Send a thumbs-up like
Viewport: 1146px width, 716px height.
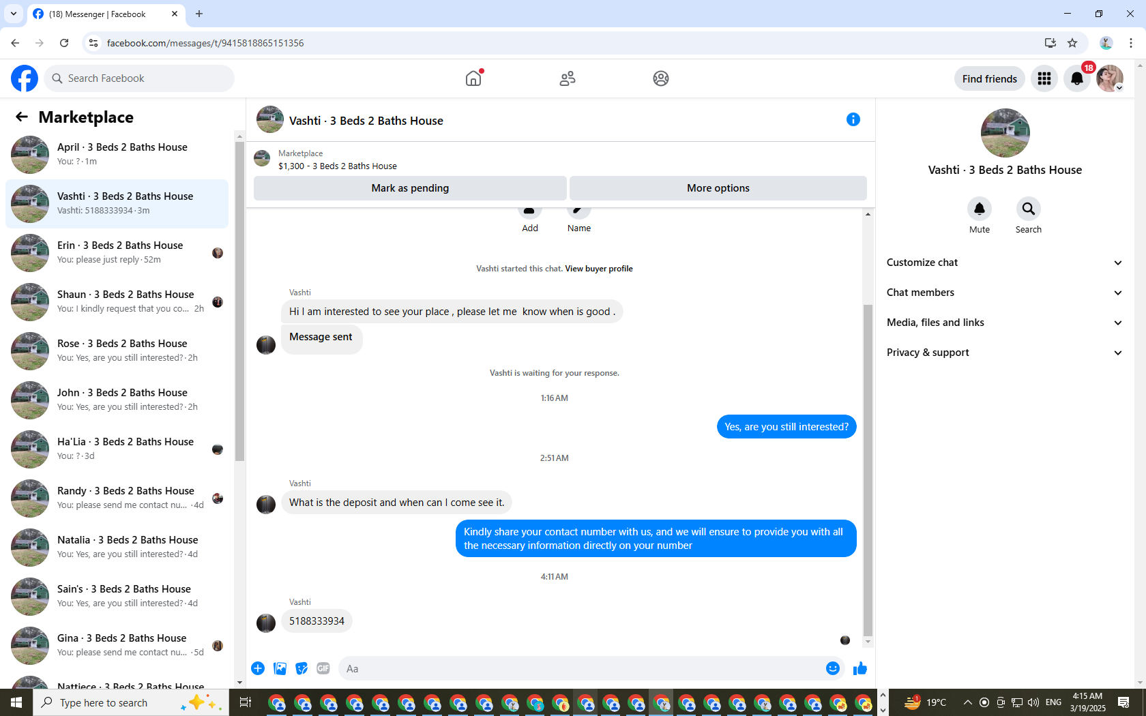(860, 668)
